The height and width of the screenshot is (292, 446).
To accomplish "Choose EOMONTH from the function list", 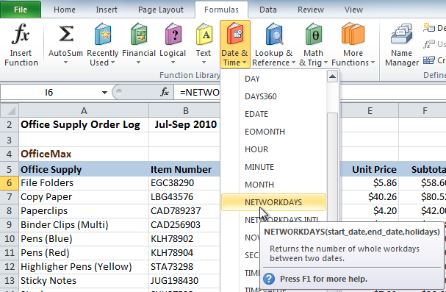I will [x=273, y=132].
